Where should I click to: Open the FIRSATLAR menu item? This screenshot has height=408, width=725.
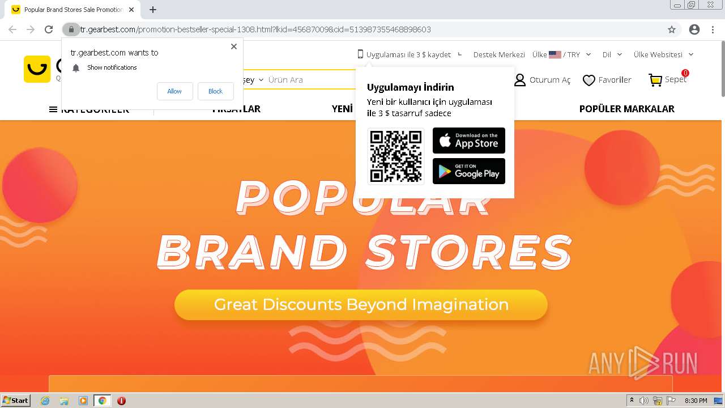(x=236, y=109)
